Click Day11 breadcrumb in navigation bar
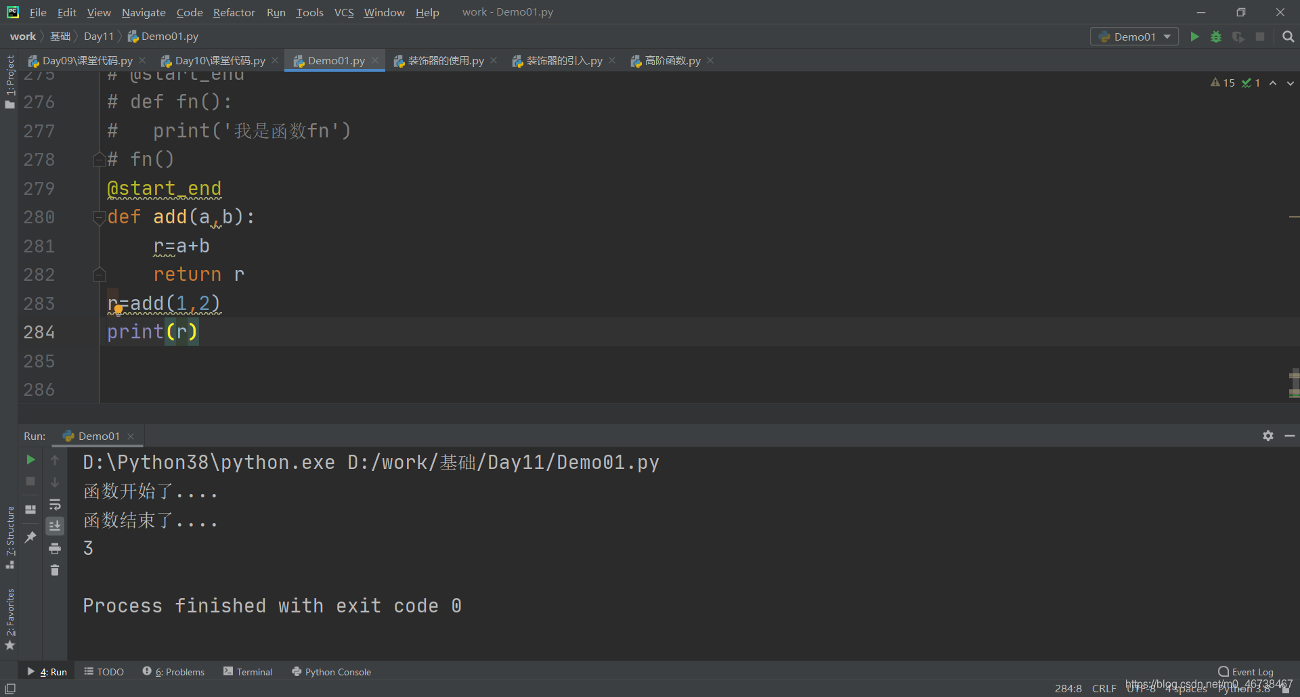This screenshot has height=697, width=1300. point(99,37)
